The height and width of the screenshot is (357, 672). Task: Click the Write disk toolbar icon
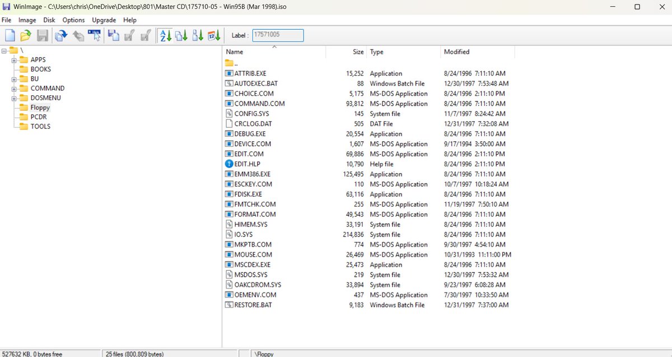(x=129, y=36)
